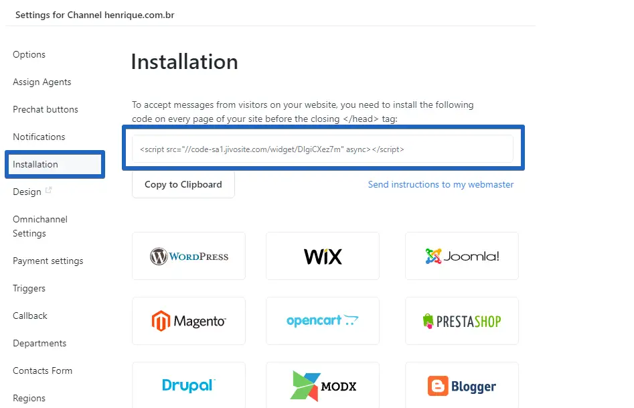Open the Options settings section

pos(29,55)
